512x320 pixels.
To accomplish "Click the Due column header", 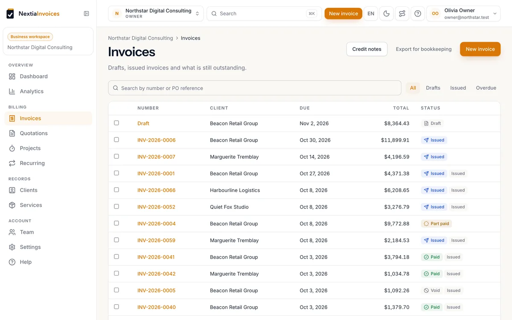I will 305,108.
